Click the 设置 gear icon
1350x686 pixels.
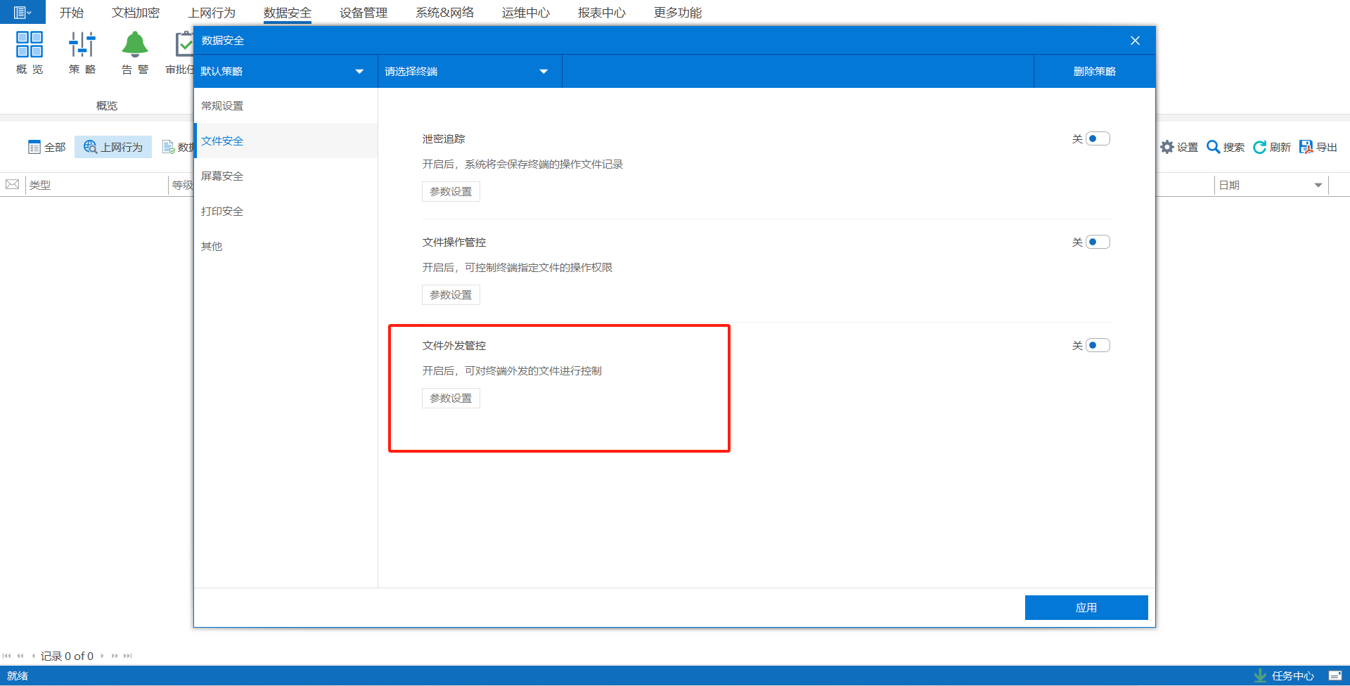point(1167,147)
